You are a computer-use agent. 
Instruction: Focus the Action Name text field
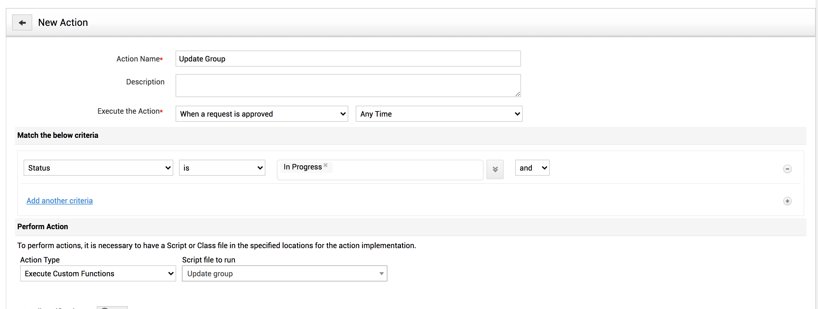(348, 59)
